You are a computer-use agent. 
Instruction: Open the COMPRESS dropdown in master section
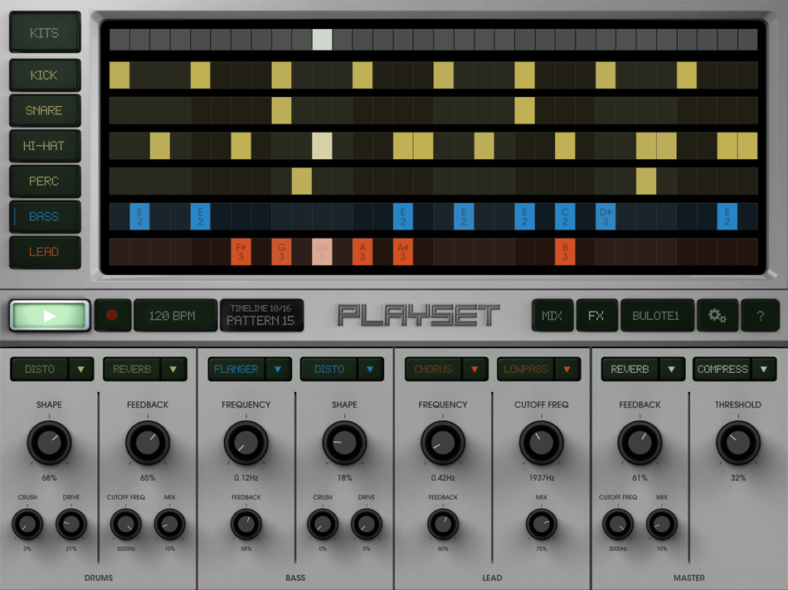tap(734, 369)
